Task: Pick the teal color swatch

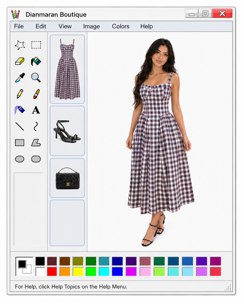Action: click(x=104, y=261)
